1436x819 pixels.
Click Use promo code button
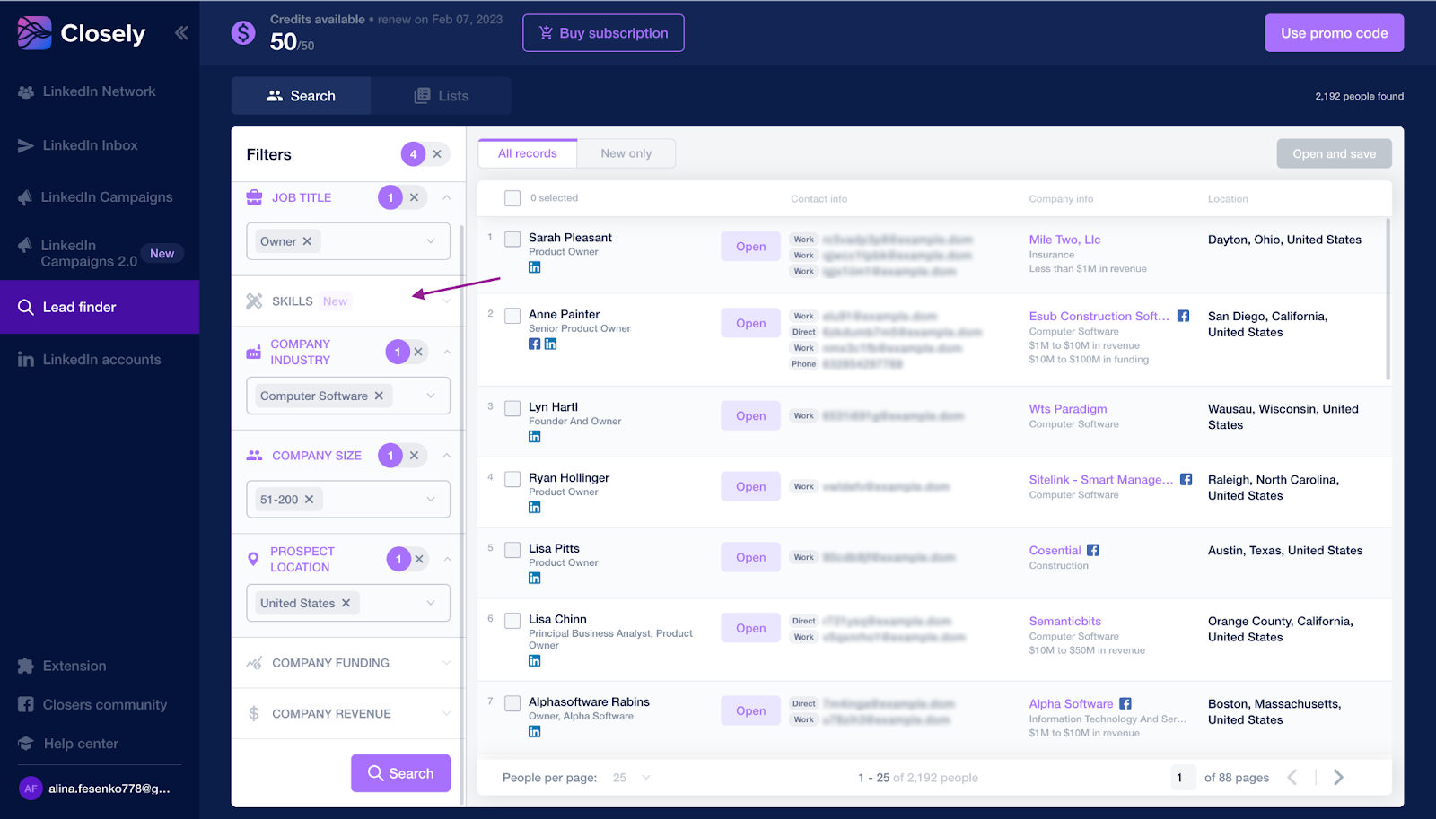1335,33
